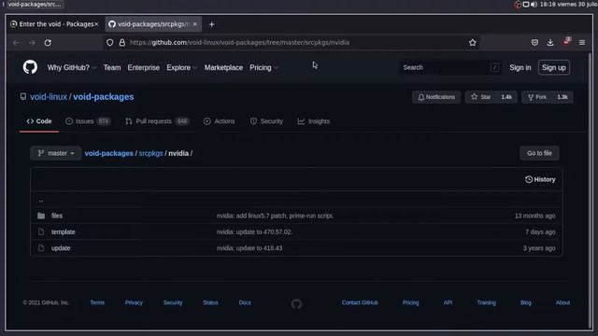Fork the void-packages repository

click(x=537, y=97)
